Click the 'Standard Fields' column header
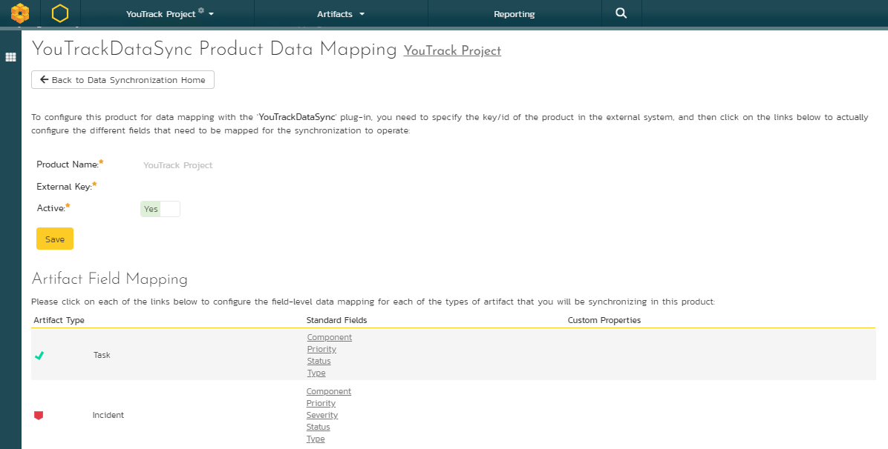888x449 pixels. point(337,320)
